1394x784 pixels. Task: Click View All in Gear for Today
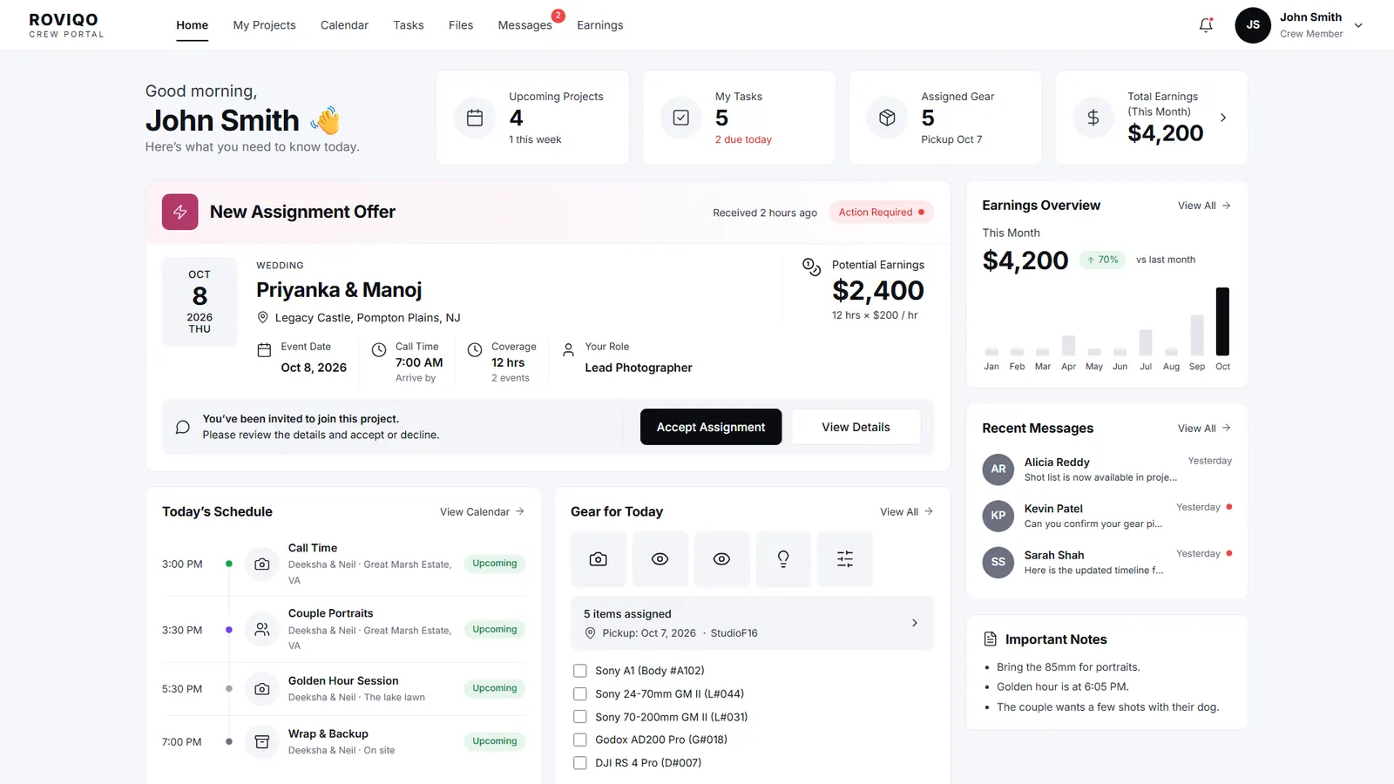point(906,512)
